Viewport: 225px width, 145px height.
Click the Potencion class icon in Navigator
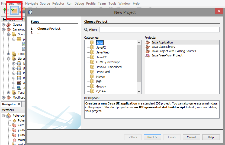pos(9,116)
